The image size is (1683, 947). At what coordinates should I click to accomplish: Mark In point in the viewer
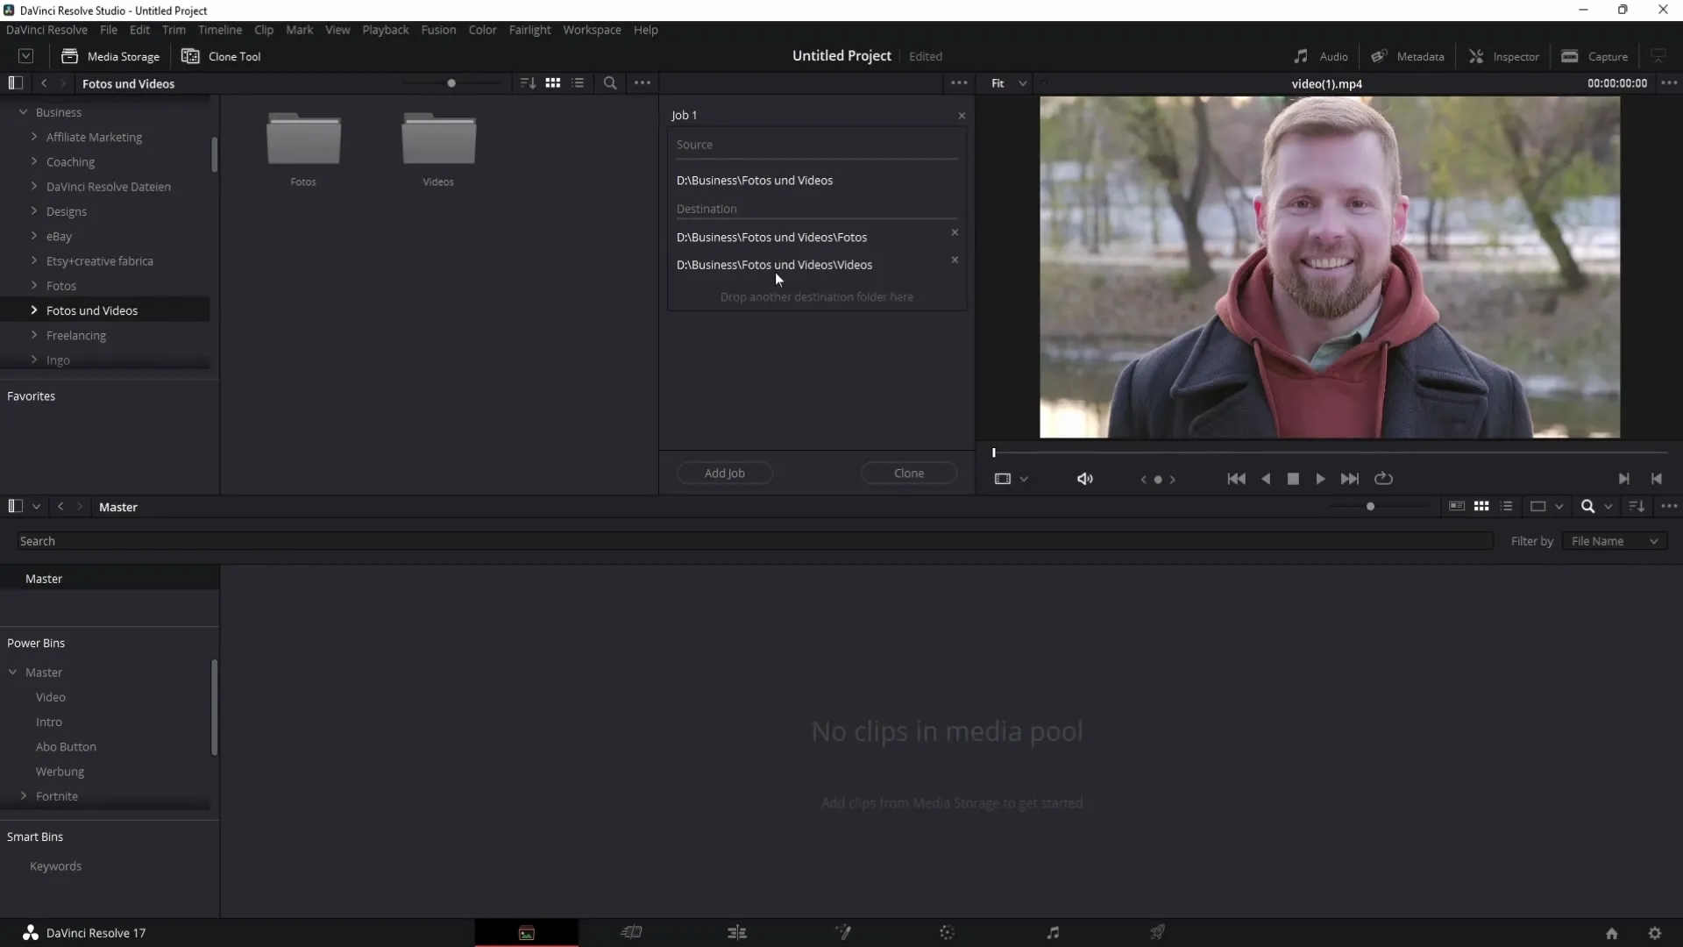tap(1624, 479)
